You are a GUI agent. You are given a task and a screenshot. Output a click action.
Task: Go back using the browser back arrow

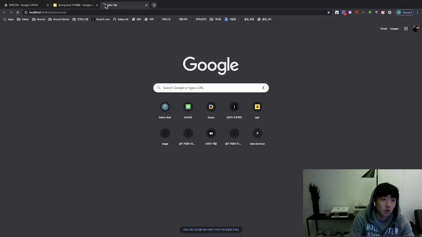[x=5, y=12]
